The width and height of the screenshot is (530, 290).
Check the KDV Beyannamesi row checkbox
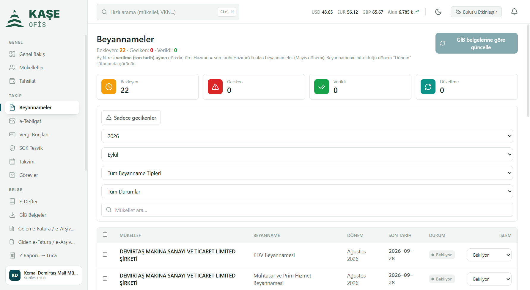[105, 255]
